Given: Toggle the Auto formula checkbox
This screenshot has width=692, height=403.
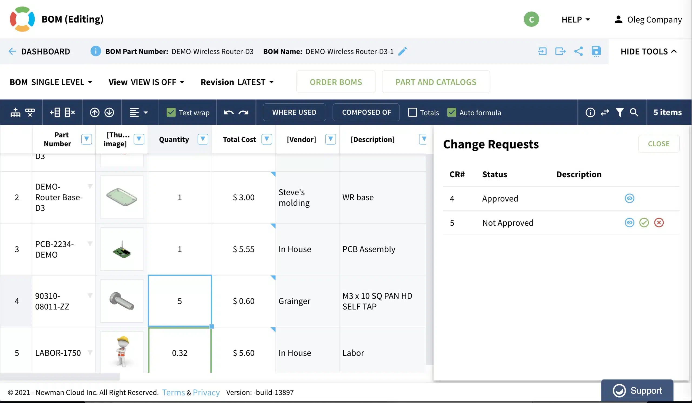Looking at the screenshot, I should click(452, 112).
